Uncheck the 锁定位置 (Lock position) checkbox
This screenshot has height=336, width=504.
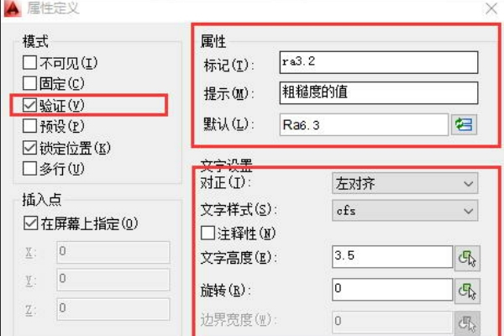pos(30,148)
